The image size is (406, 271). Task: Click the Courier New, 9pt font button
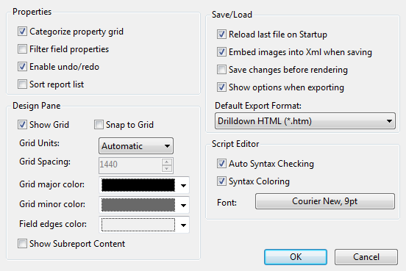pos(325,201)
